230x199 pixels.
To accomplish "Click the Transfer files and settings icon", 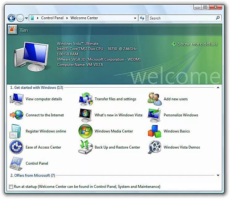I will click(x=86, y=99).
